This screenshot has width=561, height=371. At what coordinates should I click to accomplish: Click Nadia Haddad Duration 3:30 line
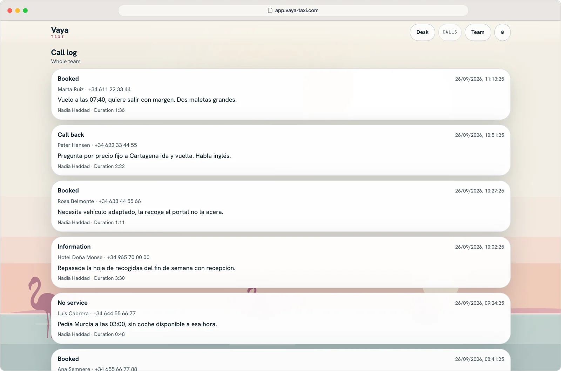point(91,278)
